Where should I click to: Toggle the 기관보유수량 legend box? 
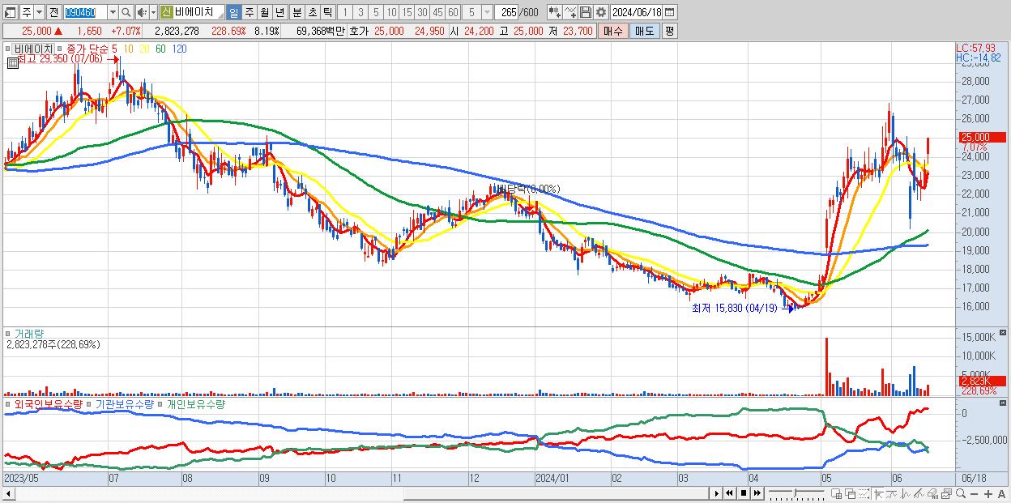click(90, 403)
